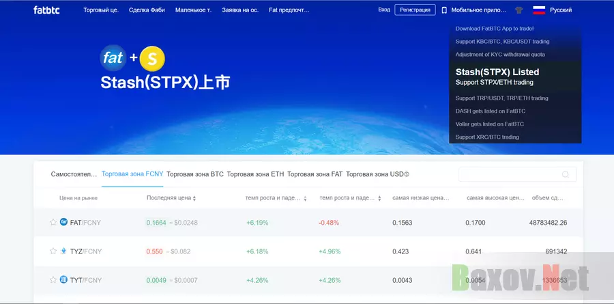614x304 pixels.
Task: Click самая низкая цена column header
Action: [421, 198]
